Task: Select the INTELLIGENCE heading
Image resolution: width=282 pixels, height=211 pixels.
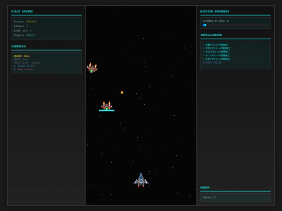Action: pyautogui.click(x=211, y=35)
